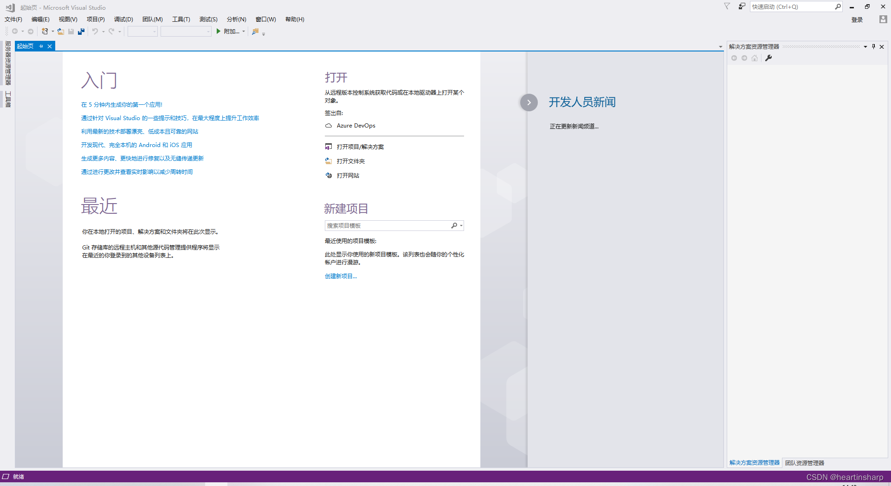Viewport: 891px width, 486px height.
Task: Click the Home icon in Solution Explorer
Action: coord(754,58)
